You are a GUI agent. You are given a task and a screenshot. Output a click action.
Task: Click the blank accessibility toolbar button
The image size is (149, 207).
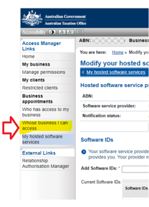click(x=80, y=32)
